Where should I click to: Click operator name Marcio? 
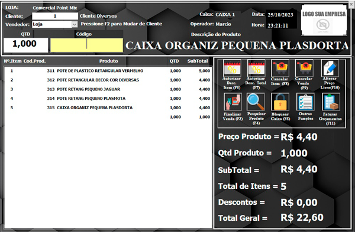tap(224, 24)
